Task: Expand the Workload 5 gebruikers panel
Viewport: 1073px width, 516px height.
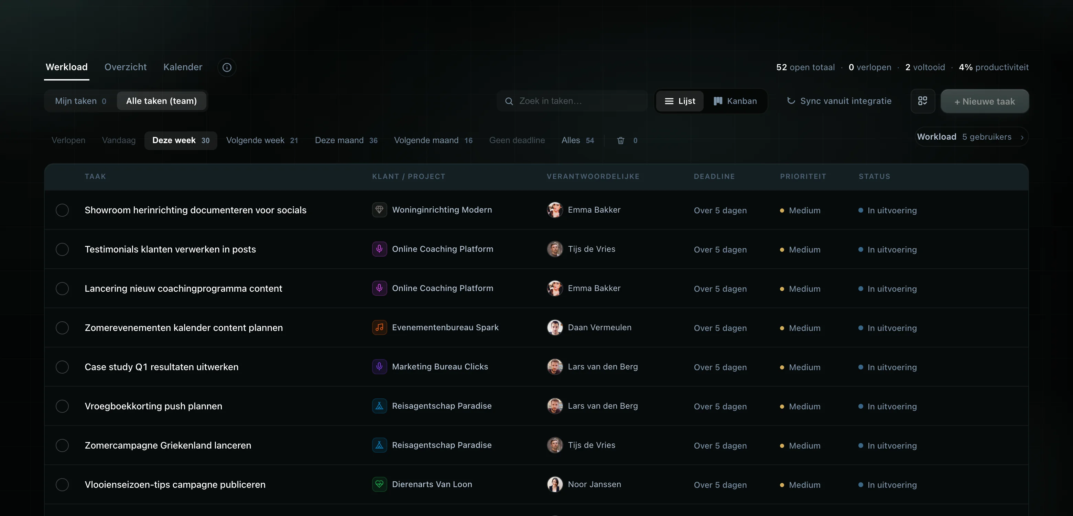Action: click(x=971, y=137)
